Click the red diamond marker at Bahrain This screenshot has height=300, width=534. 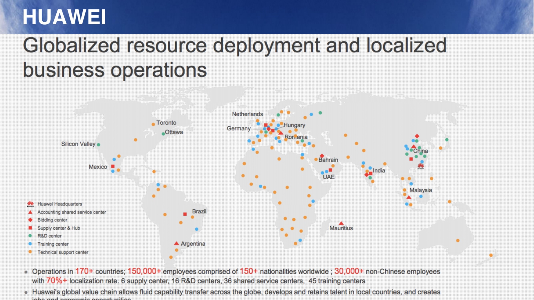tap(322, 156)
